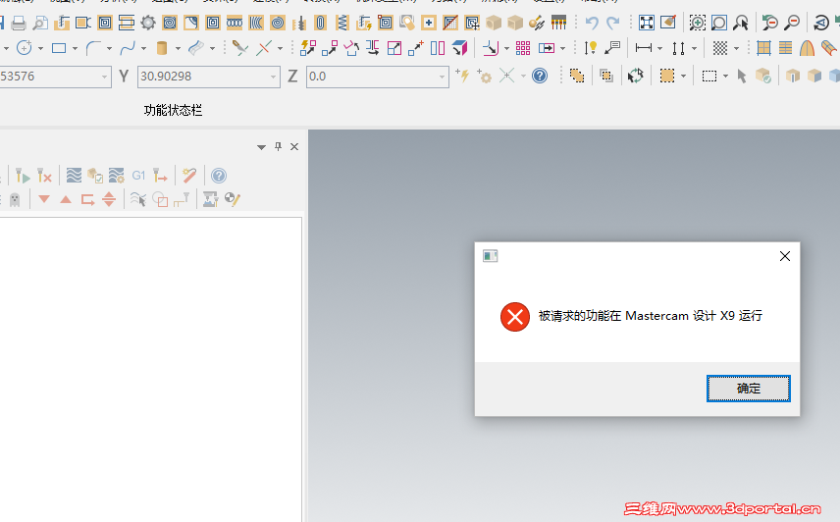Click the print icon in the top toolbar
The height and width of the screenshot is (522, 840).
click(19, 23)
